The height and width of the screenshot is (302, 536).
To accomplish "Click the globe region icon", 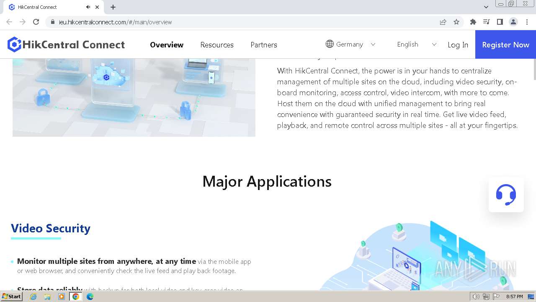I will [x=330, y=44].
